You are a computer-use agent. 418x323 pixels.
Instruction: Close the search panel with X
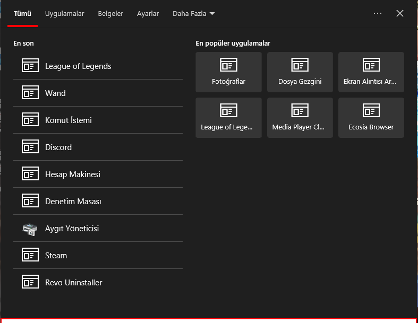click(x=400, y=13)
